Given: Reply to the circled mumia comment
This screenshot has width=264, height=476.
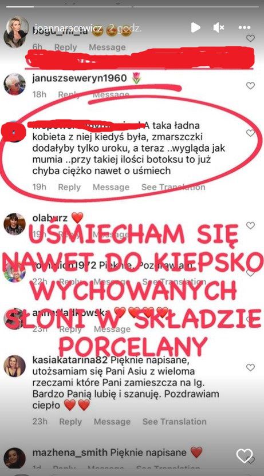Looking at the screenshot, I should tap(69, 187).
